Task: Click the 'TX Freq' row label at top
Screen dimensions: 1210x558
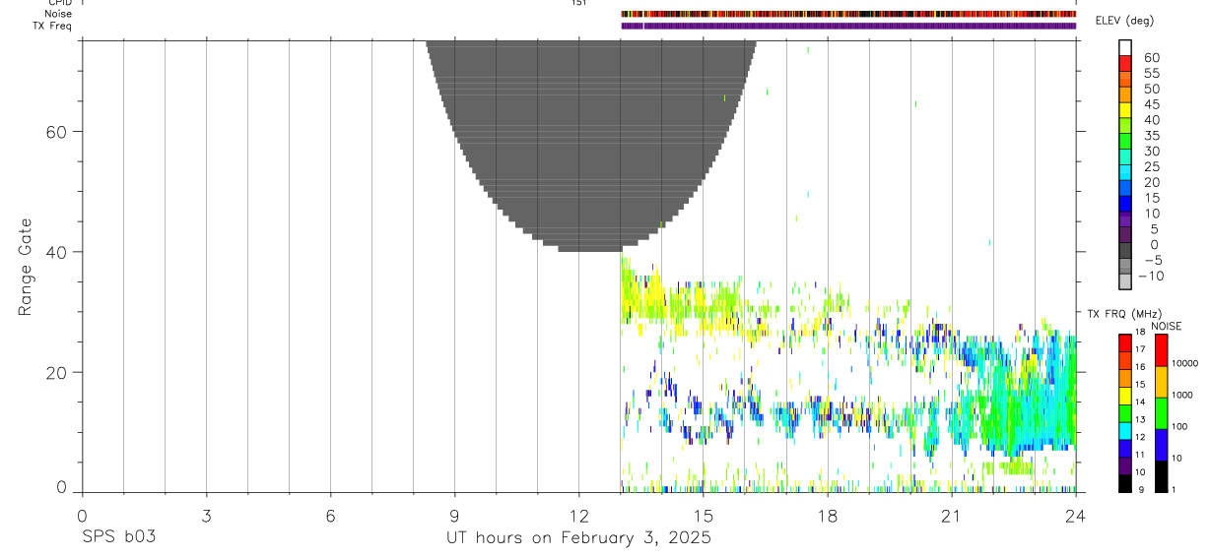Action: pyautogui.click(x=53, y=26)
